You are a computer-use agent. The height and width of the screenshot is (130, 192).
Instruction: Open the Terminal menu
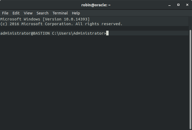(x=60, y=13)
